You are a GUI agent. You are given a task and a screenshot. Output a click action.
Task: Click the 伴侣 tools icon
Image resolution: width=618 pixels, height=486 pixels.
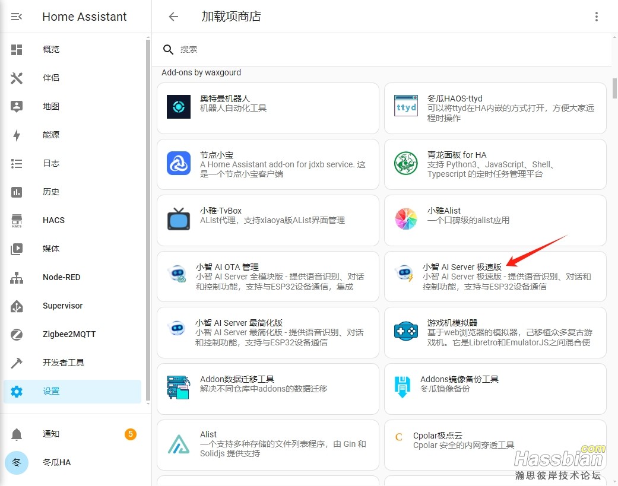click(17, 78)
